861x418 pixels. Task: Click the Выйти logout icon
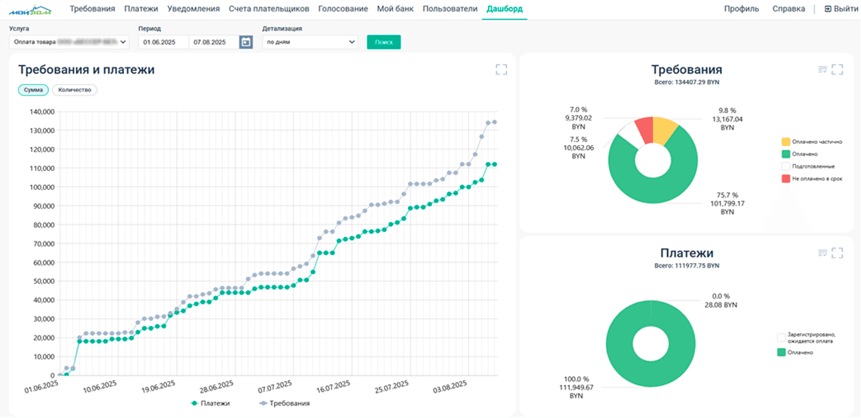(x=828, y=9)
